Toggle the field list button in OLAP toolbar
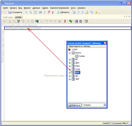 pos(19,21)
